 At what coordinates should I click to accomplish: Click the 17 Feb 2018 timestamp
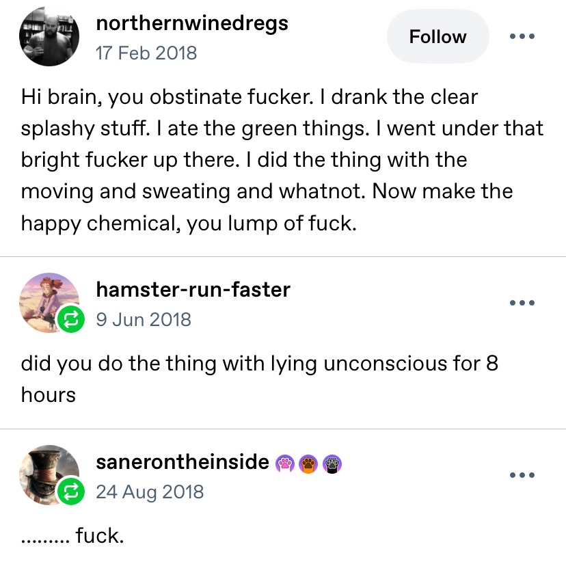(146, 53)
